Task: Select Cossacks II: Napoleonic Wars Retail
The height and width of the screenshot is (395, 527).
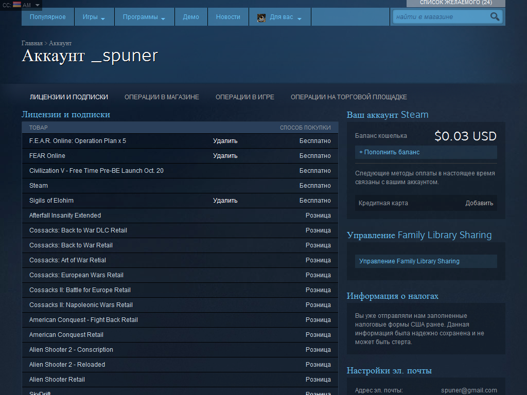Action: point(180,304)
